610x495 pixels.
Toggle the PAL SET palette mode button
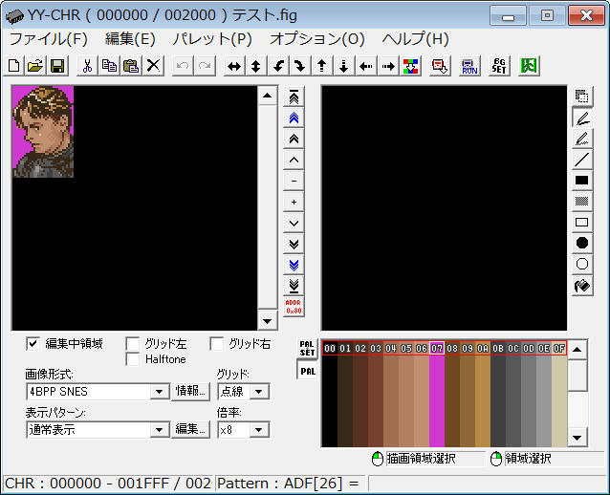tap(307, 349)
